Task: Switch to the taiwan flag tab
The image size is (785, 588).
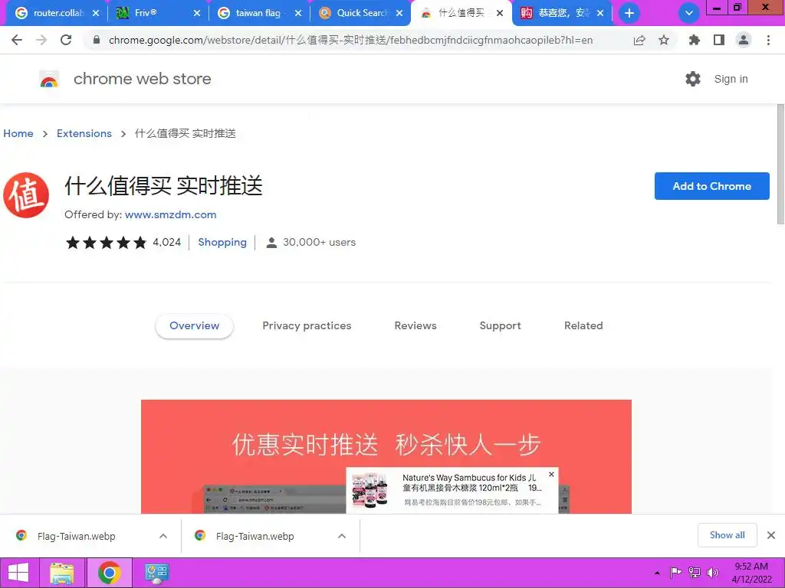Action: tap(258, 13)
